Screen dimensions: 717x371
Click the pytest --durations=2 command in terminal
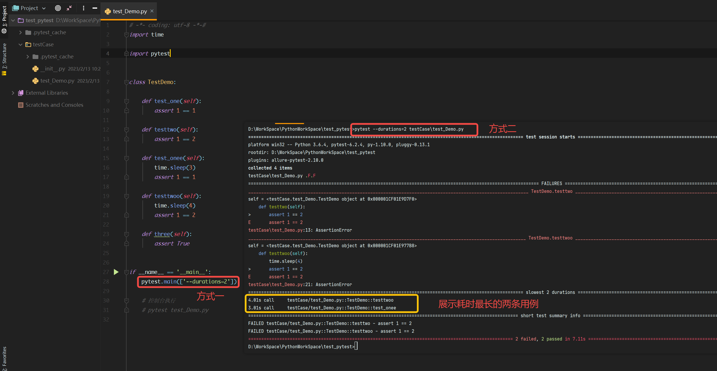click(409, 129)
